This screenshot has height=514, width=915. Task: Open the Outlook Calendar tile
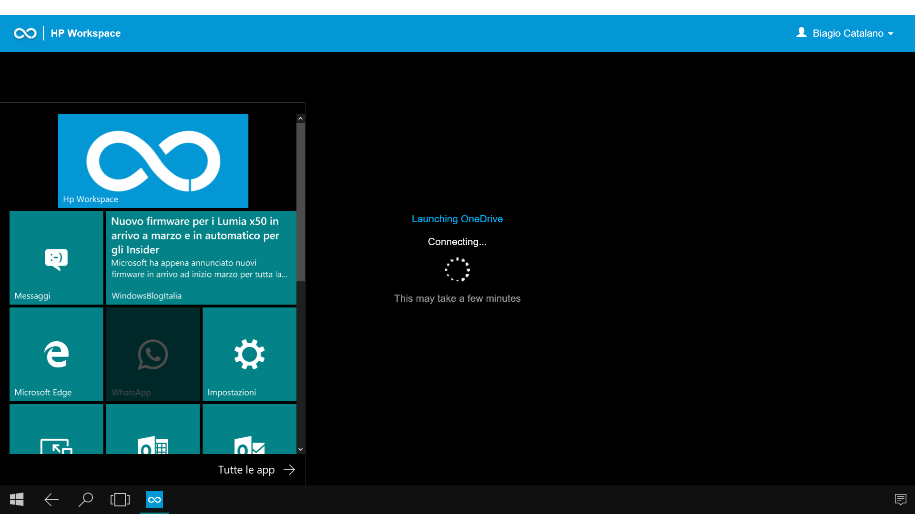click(x=153, y=429)
